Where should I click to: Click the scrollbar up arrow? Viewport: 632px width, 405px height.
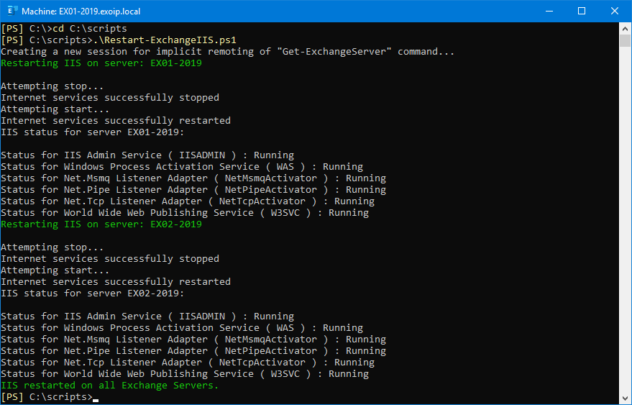point(625,29)
